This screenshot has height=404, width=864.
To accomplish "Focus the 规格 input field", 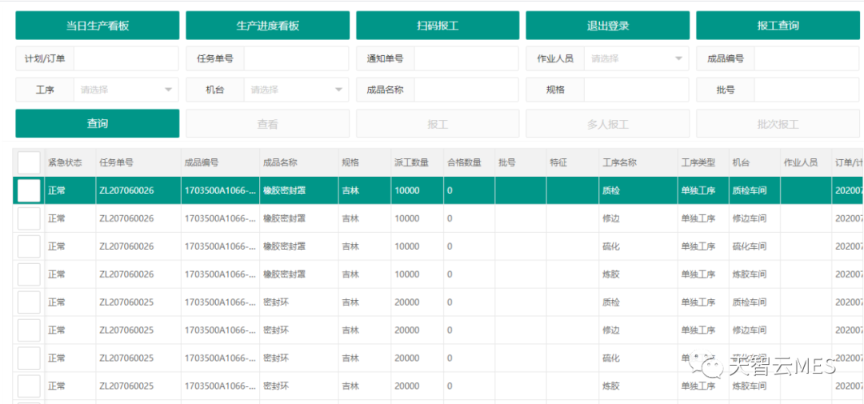I will 637,90.
